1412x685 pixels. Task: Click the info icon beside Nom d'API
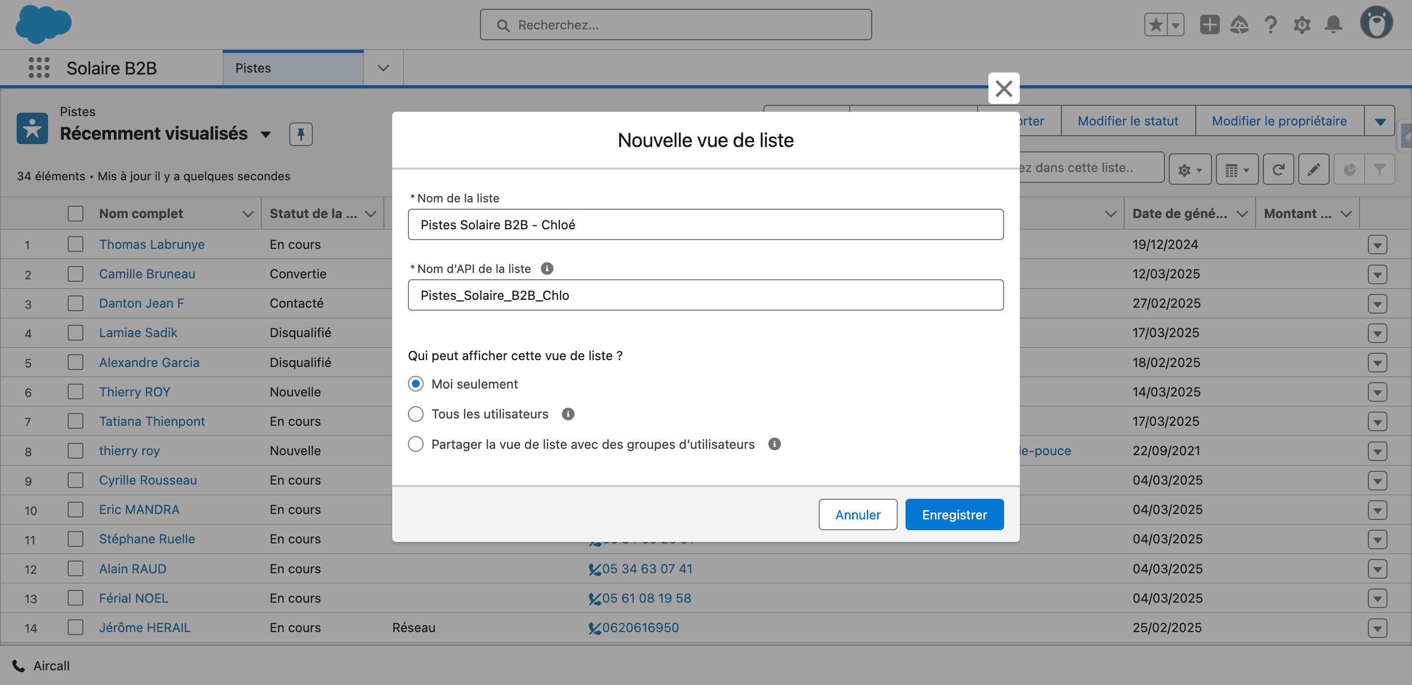click(547, 269)
